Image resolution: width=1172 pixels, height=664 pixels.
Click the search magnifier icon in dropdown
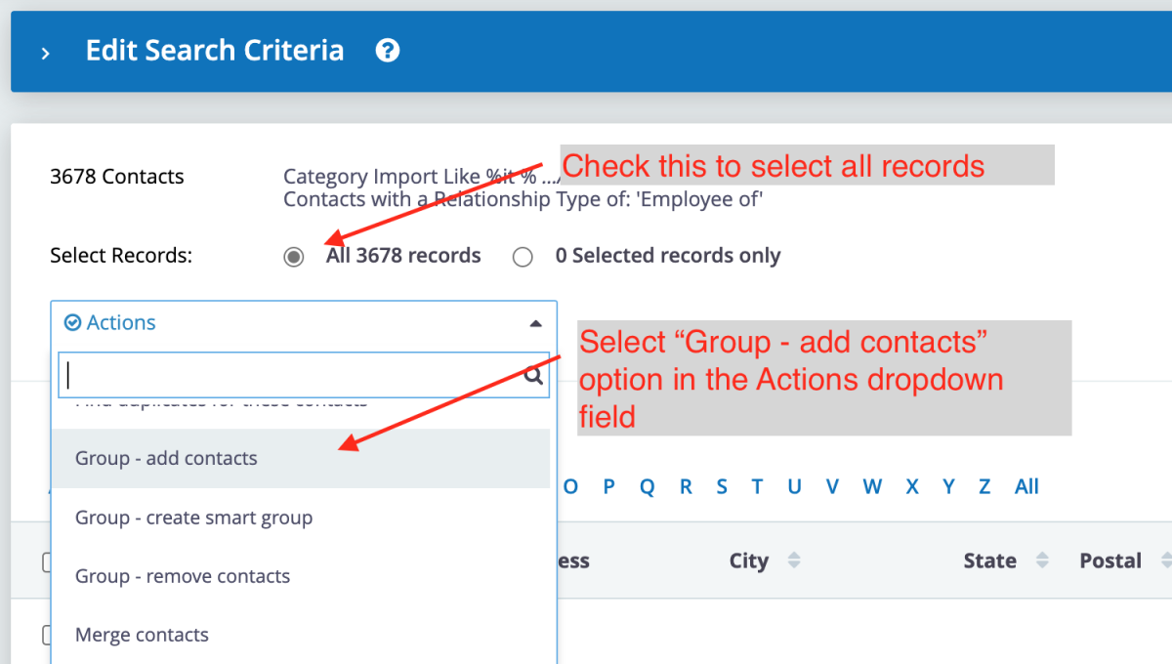533,376
